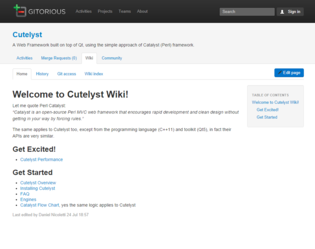Click the project description about Qt web framework
The height and width of the screenshot is (249, 315).
103,45
